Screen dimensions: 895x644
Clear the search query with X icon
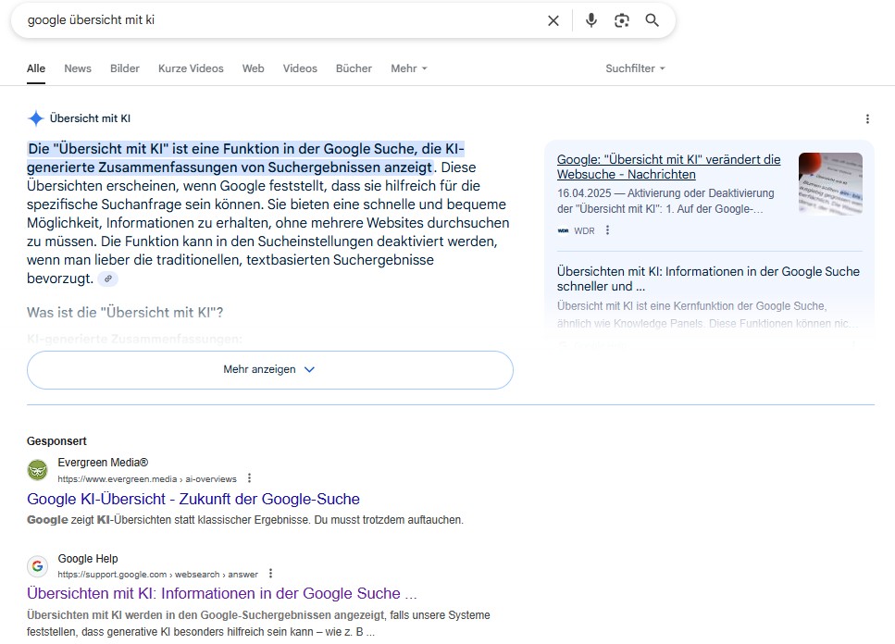(x=553, y=20)
